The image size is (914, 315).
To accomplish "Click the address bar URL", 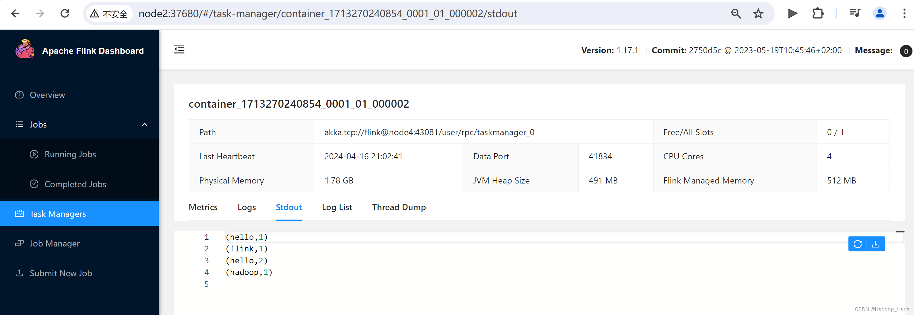I will click(x=328, y=13).
